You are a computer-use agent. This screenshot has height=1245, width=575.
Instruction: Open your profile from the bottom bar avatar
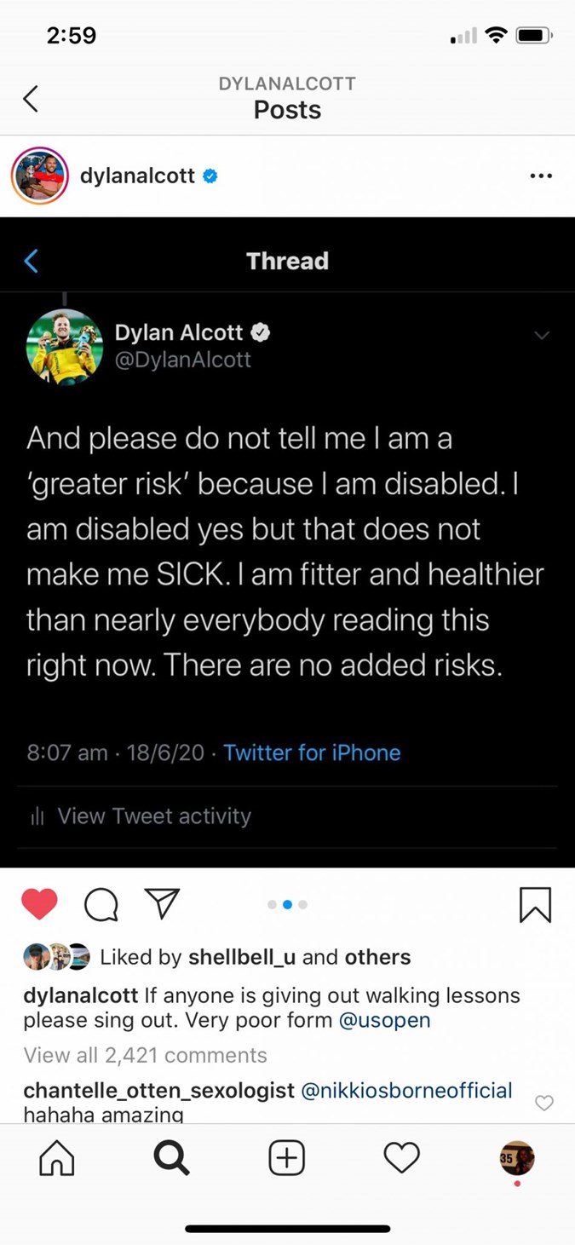(x=516, y=1158)
